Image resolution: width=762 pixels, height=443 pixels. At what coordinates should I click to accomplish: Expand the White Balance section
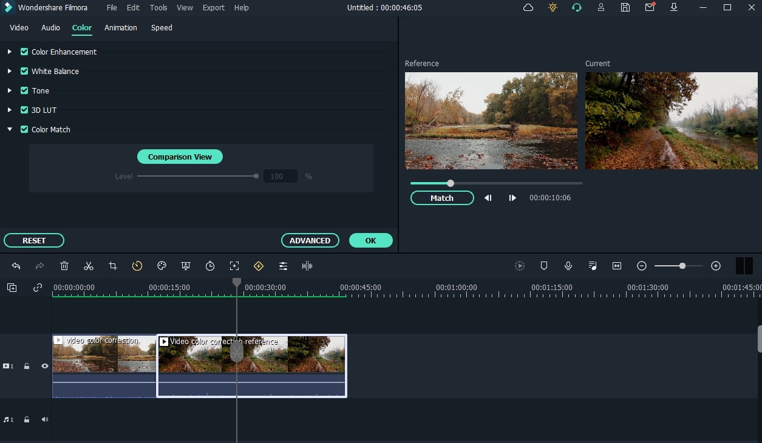coord(10,71)
